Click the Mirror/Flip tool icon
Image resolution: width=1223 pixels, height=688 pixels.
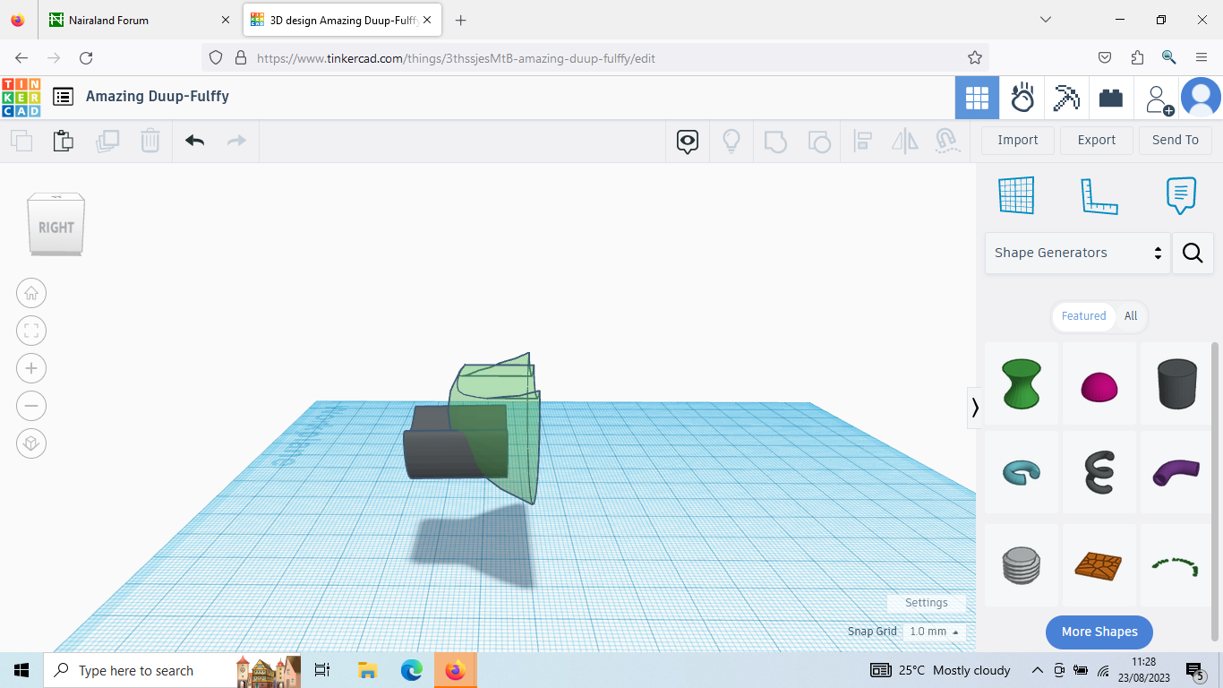coord(904,141)
